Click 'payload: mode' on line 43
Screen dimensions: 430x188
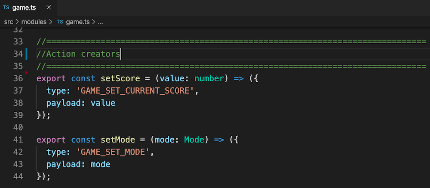78,164
